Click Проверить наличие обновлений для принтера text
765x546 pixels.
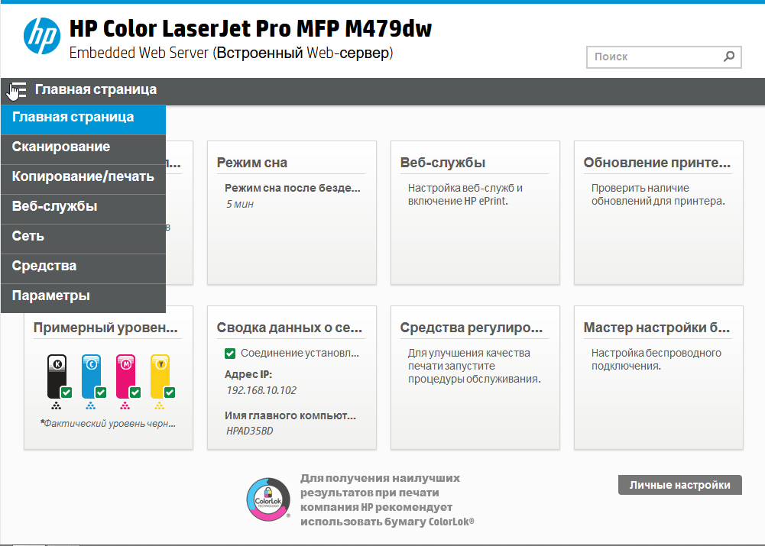coord(658,195)
